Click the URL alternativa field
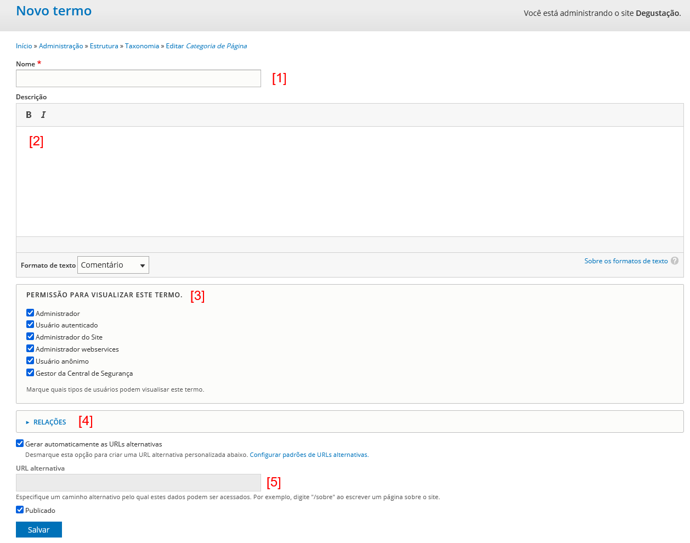 point(138,483)
